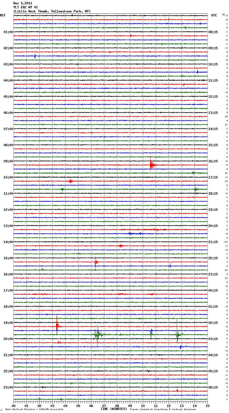Click the '09:15' UTC time label
This screenshot has height=413, width=229.
tap(213, 48)
